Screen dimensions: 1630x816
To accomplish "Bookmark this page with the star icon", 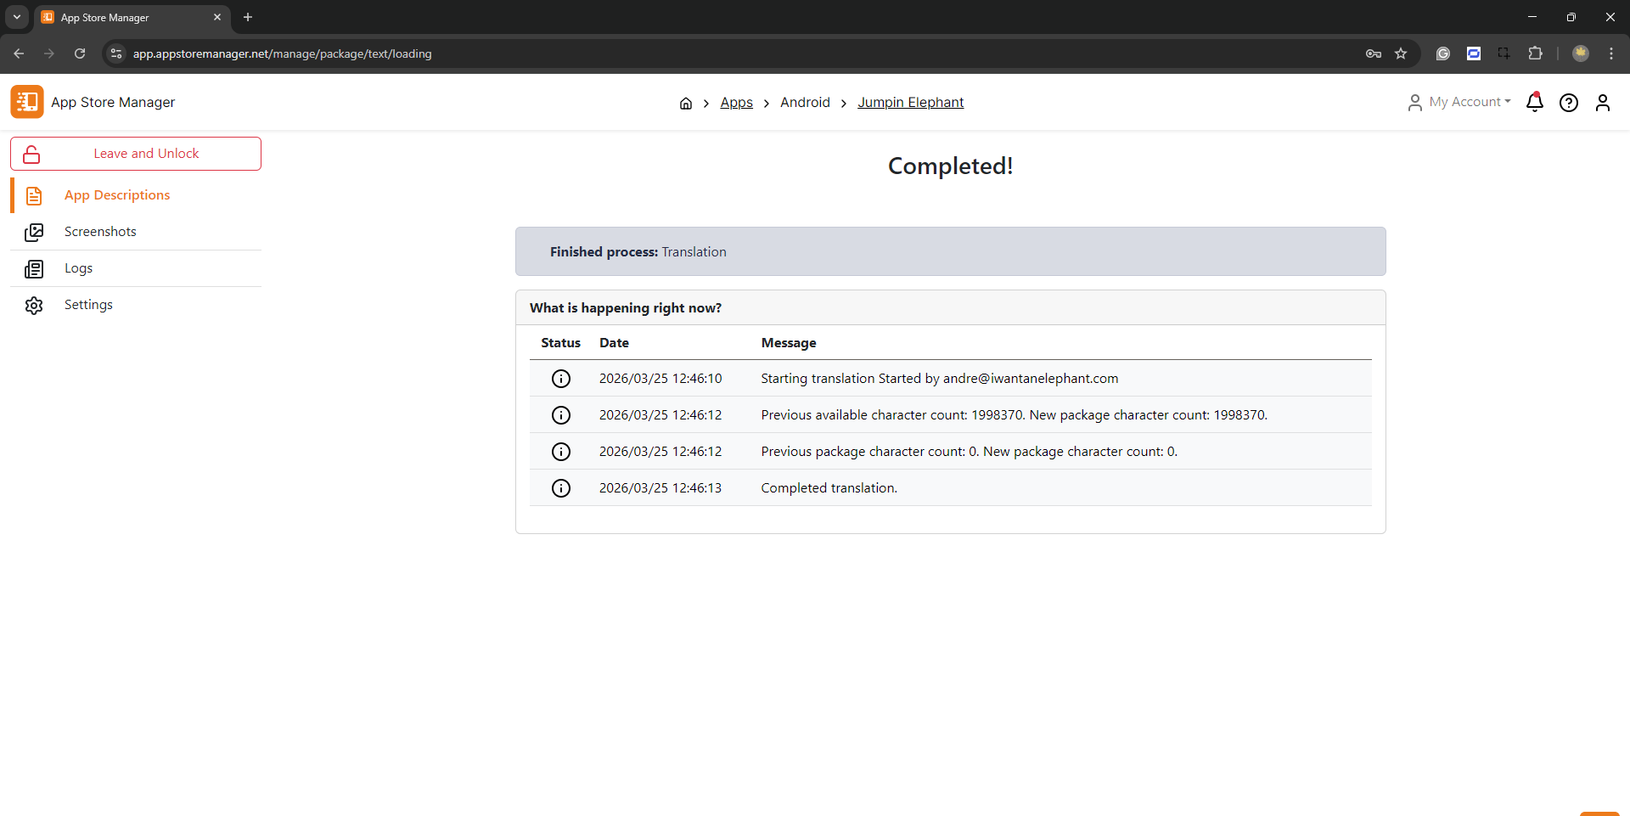I will coord(1401,53).
